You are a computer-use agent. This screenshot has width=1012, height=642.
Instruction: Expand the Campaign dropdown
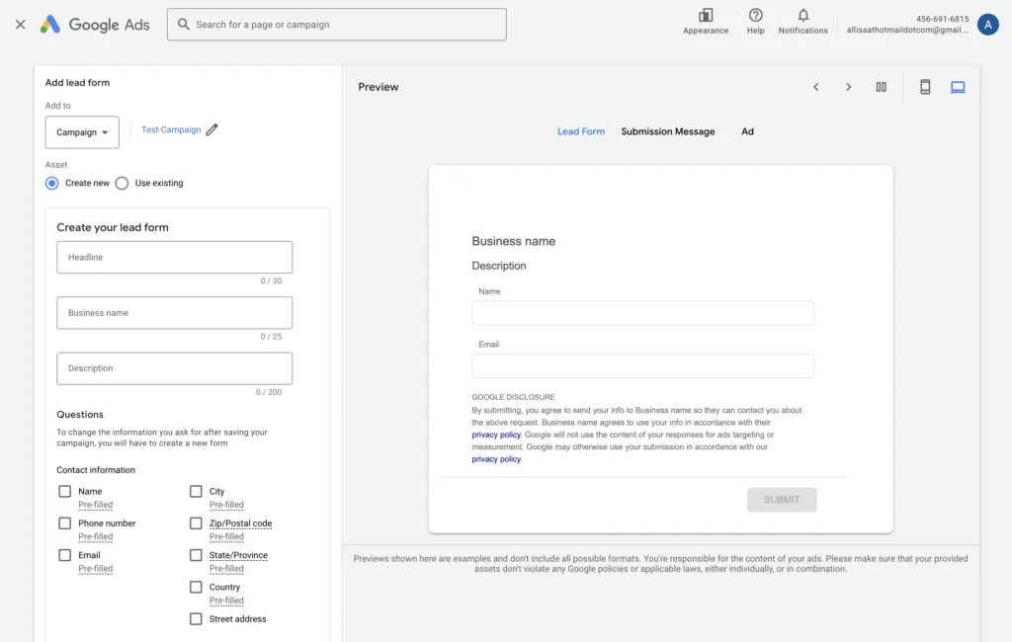(82, 132)
